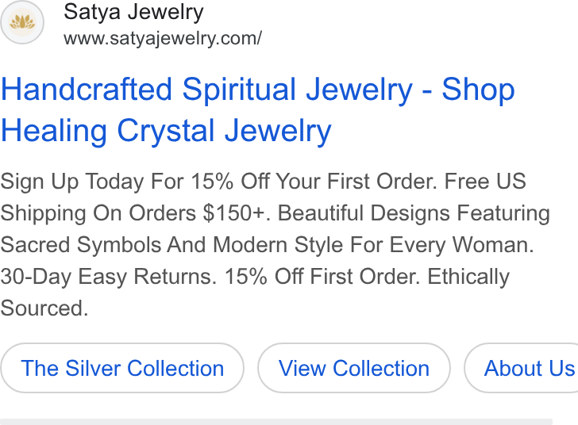Click the www.satyajewelry.com URL text

163,39
